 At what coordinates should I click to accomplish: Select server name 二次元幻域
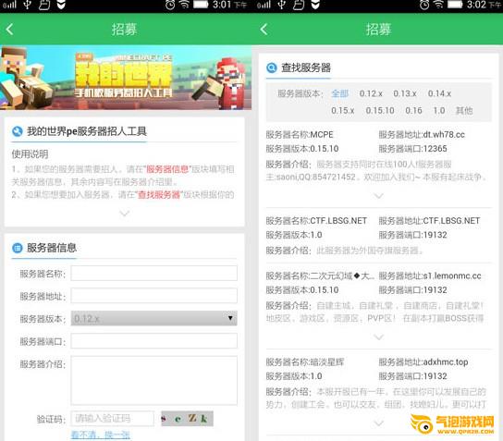(341, 276)
